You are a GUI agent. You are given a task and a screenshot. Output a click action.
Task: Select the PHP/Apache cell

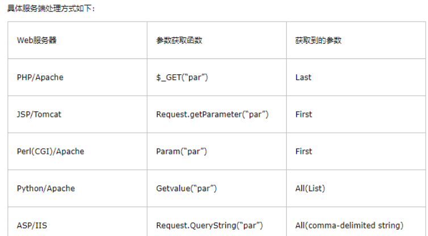40,77
